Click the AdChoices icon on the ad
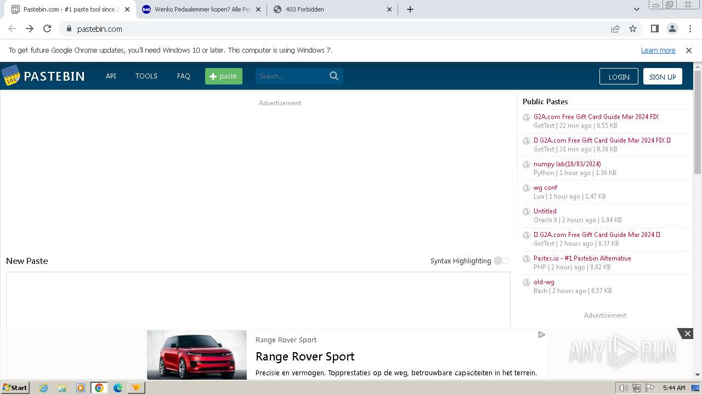702x395 pixels. point(541,335)
